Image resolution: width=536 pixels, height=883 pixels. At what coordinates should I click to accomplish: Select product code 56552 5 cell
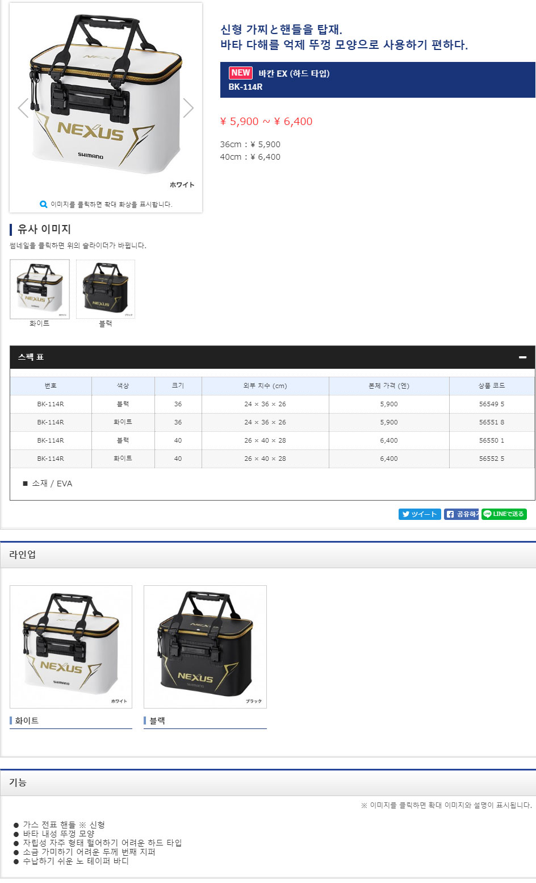[492, 459]
